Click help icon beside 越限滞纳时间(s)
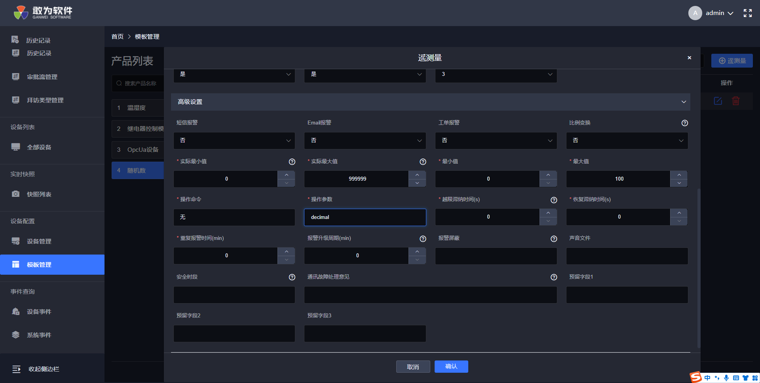 tap(554, 200)
